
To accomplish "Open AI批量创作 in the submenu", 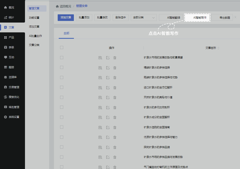I will [35, 36].
